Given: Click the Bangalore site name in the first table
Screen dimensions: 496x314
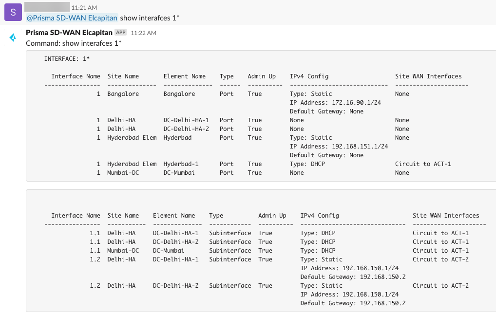Looking at the screenshot, I should [123, 94].
